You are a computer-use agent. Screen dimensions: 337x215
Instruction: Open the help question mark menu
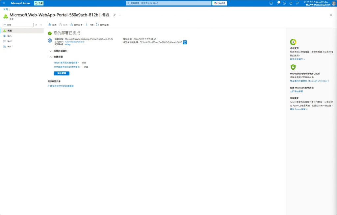(291, 3)
